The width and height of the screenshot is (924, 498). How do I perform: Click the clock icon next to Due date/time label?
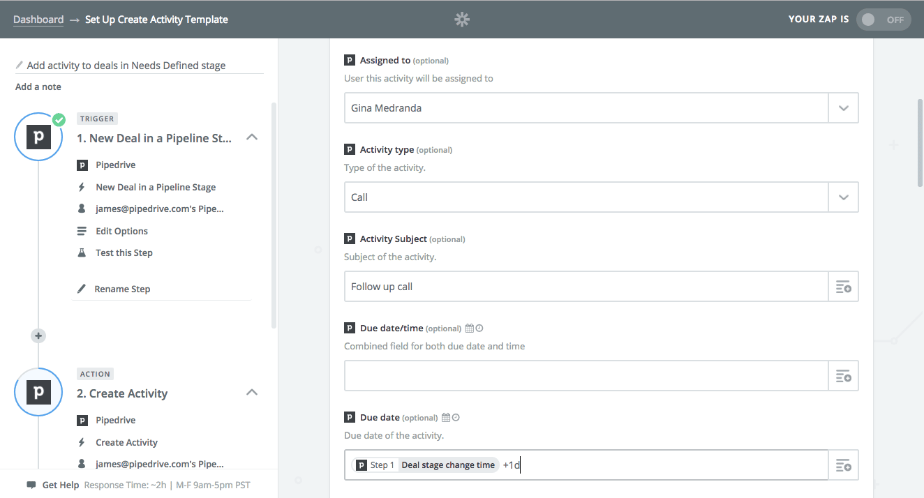[x=479, y=328]
